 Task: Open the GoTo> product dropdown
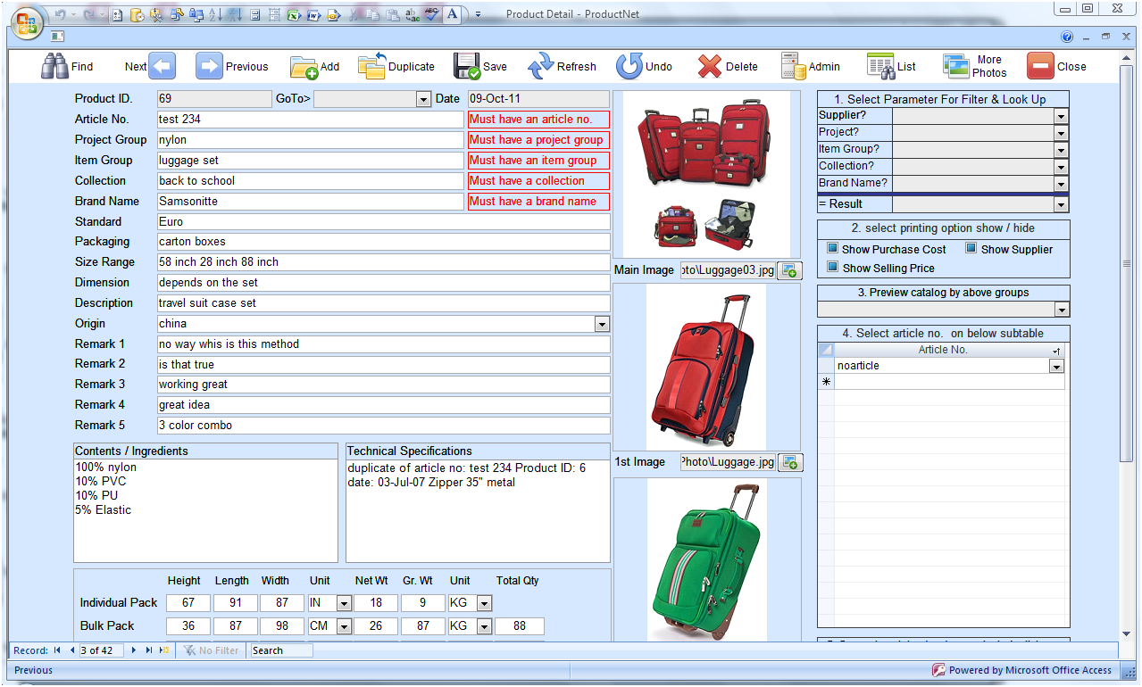point(424,99)
